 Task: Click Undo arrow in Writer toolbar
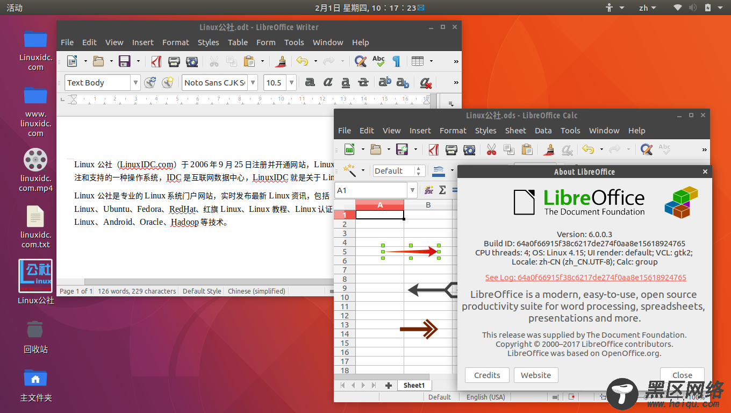click(303, 61)
